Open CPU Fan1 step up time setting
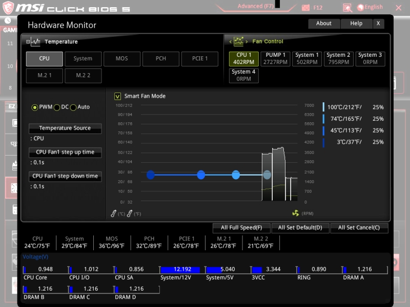 65,152
